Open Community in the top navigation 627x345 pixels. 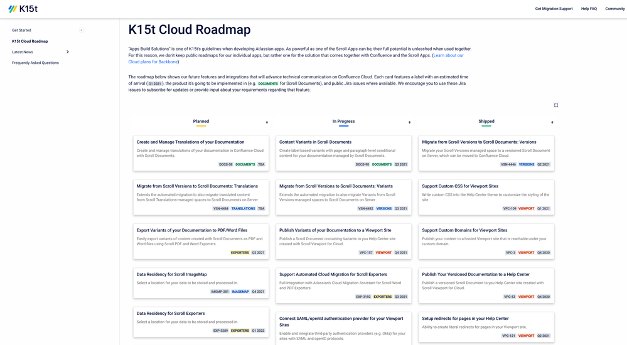click(x=614, y=9)
